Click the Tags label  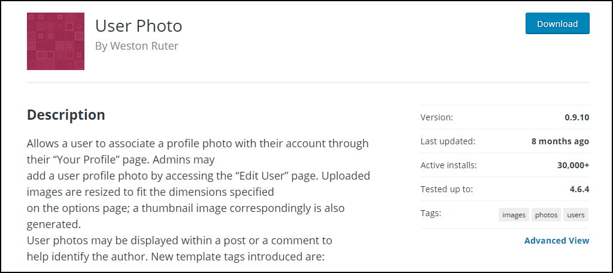coord(430,213)
